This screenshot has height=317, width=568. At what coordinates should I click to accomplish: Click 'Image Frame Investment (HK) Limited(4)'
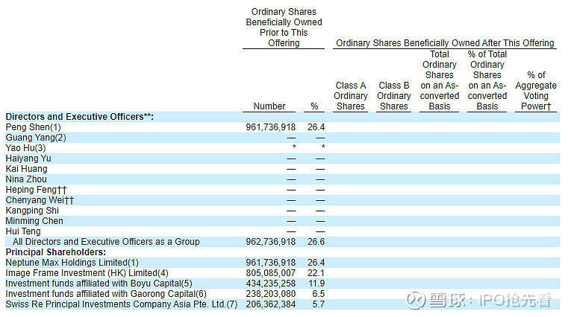coord(87,273)
